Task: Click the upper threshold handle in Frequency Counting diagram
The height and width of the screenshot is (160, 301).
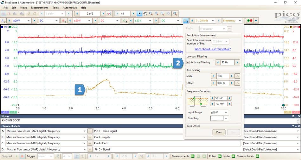Action: coord(194,98)
